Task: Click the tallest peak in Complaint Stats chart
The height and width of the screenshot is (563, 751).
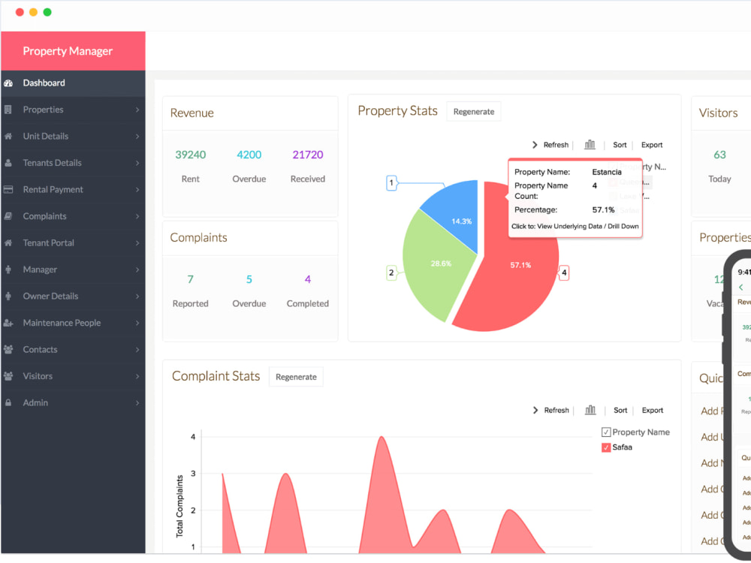Action: [382, 438]
